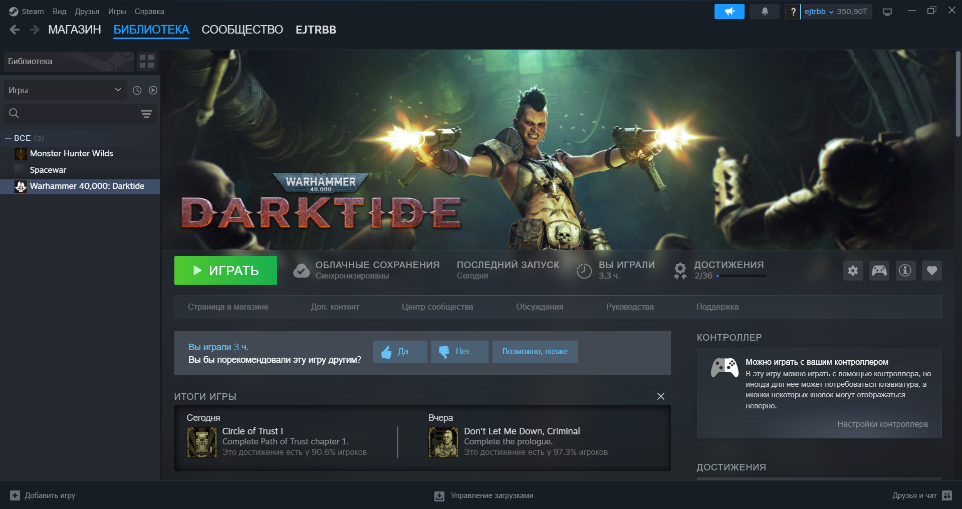Open the Вид menu

pos(59,12)
